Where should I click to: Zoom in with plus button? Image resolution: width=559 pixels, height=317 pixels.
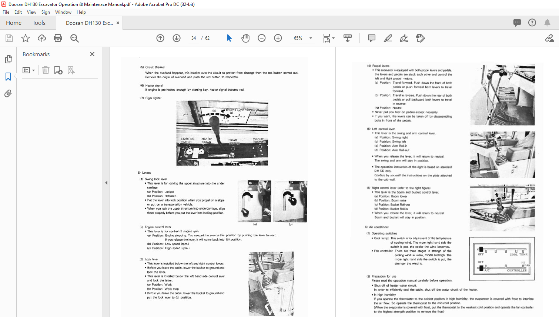[x=278, y=38]
